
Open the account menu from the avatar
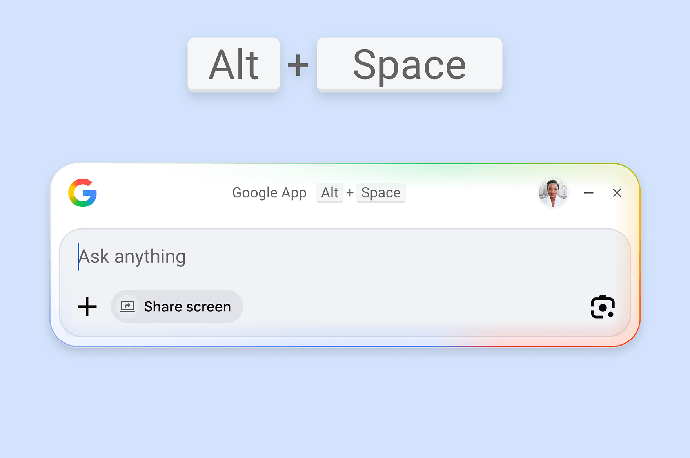point(553,193)
